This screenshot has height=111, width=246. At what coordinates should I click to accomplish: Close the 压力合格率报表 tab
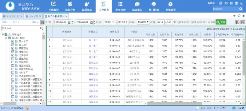coord(66,16)
